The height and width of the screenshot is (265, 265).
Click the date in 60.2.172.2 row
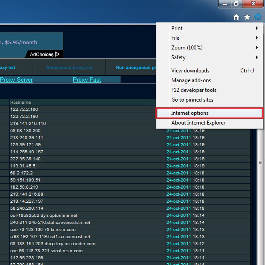(185, 173)
